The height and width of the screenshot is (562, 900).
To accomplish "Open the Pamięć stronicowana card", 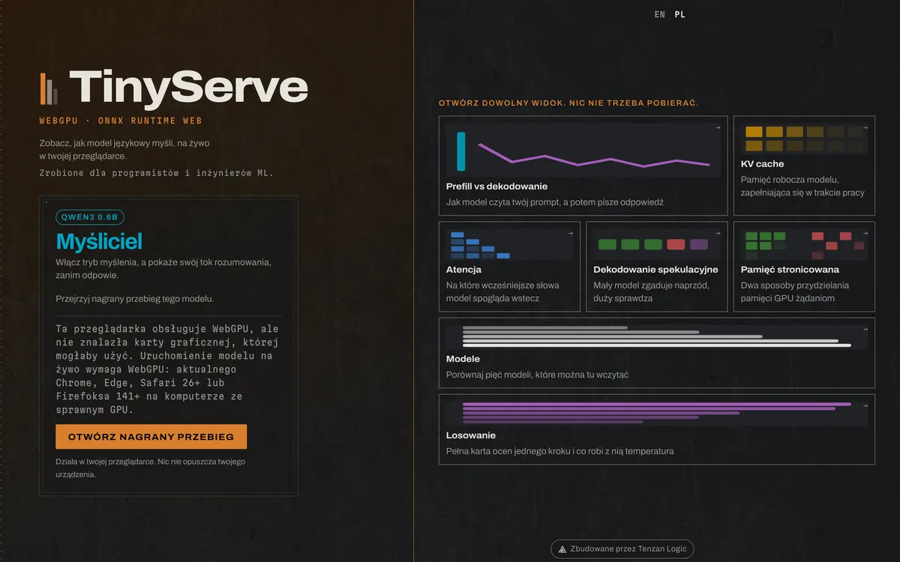I will pos(804,266).
